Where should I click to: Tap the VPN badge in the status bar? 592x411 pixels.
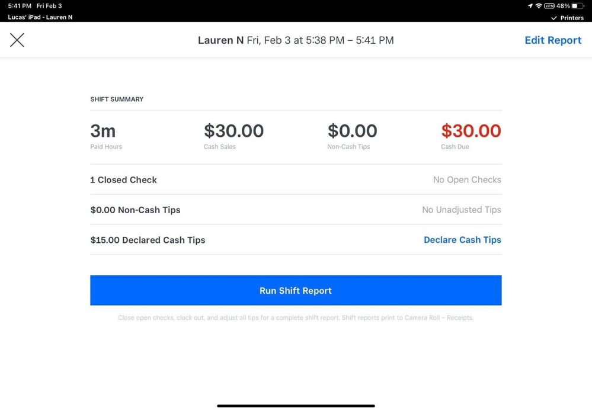click(x=549, y=6)
